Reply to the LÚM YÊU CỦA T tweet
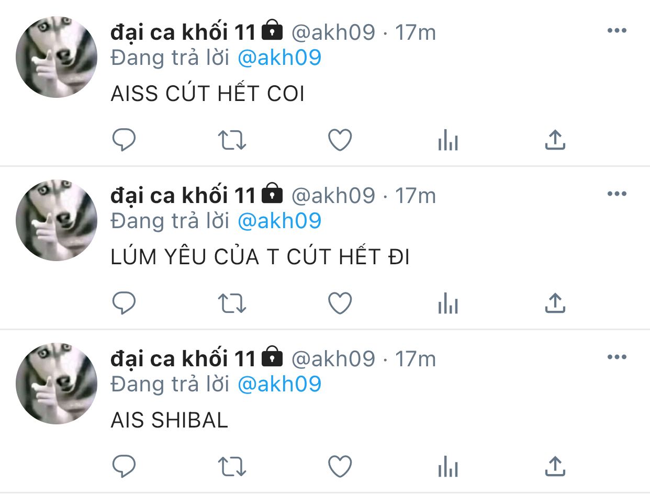Image resolution: width=650 pixels, height=495 pixels. [124, 303]
